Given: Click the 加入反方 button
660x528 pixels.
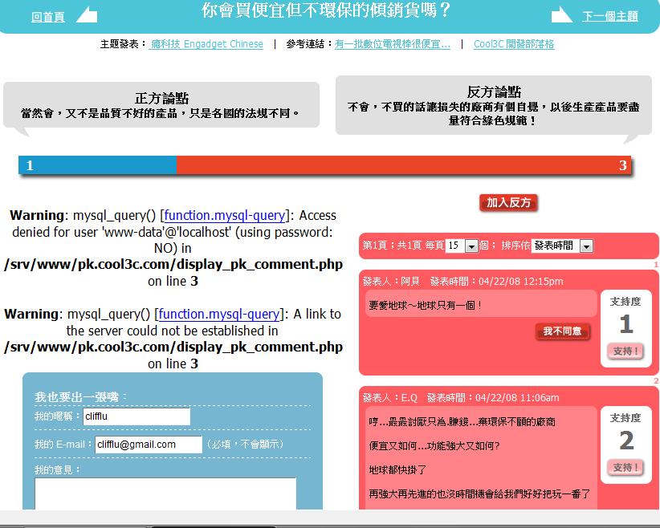Looking at the screenshot, I should (x=508, y=203).
